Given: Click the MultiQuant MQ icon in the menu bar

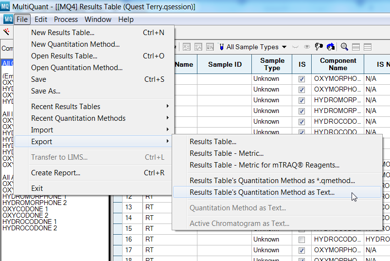Looking at the screenshot, I should click(8, 19).
